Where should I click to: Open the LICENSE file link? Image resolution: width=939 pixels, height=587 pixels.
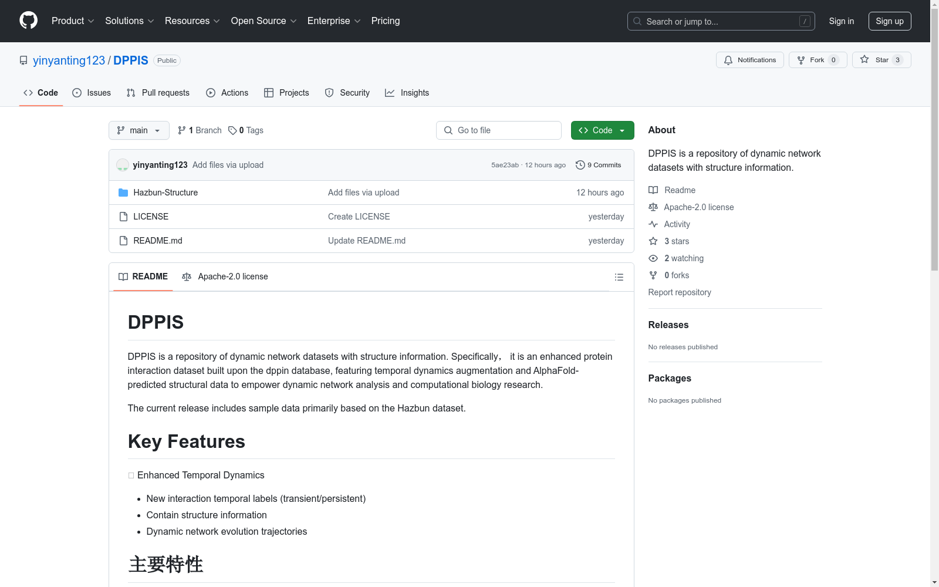(x=151, y=217)
